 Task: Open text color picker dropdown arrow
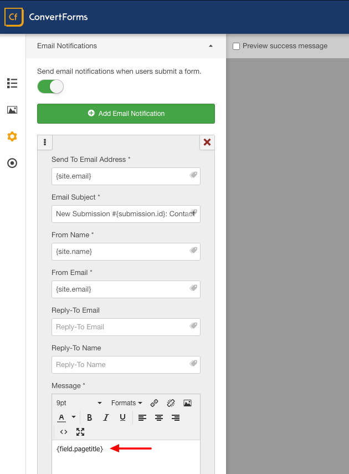74,417
